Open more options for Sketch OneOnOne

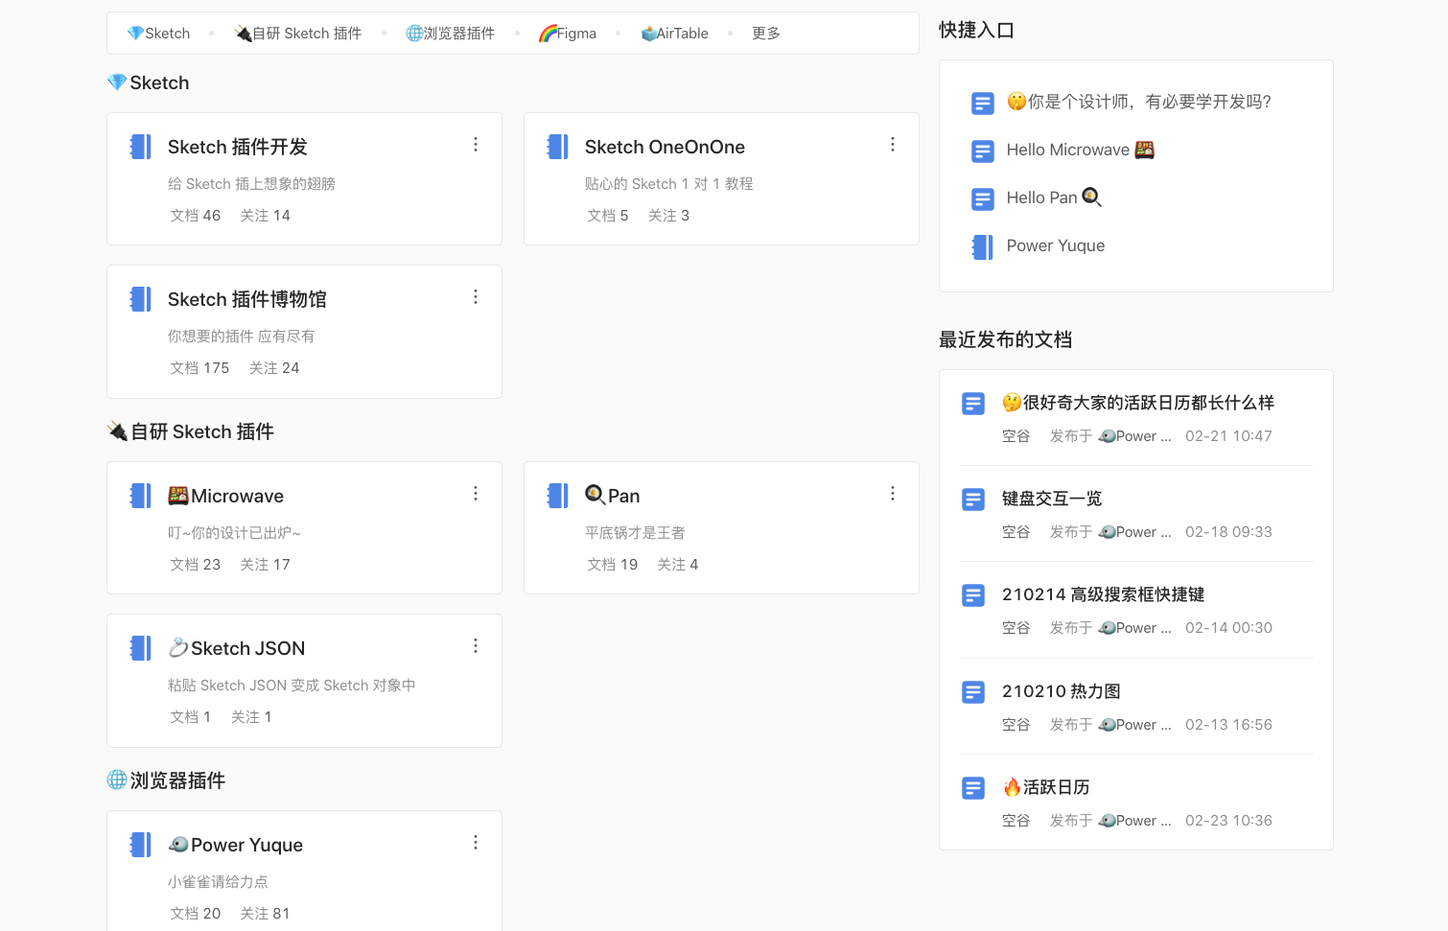(x=893, y=144)
